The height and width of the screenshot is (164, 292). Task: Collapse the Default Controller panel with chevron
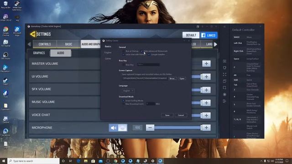click(x=224, y=26)
